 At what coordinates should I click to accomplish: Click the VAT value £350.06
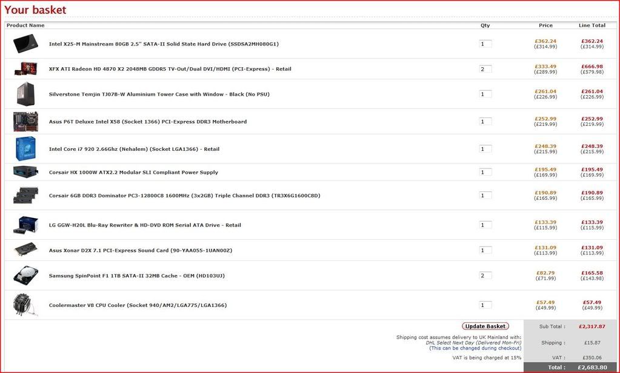click(592, 358)
